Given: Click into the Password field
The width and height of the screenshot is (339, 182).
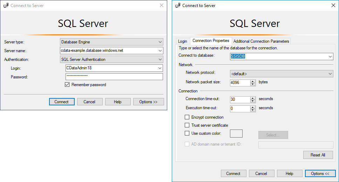Looking at the screenshot, I should pos(114,77).
